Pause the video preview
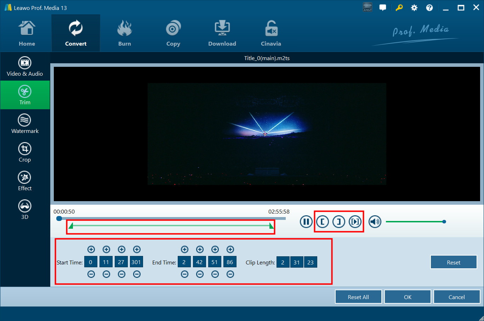Image resolution: width=484 pixels, height=321 pixels. point(306,222)
